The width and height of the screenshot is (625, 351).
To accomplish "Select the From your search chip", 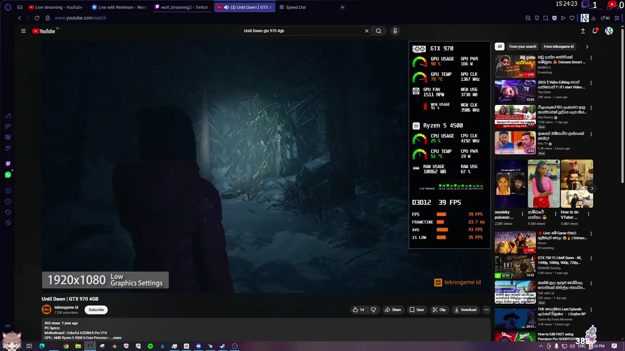I will click(x=522, y=47).
